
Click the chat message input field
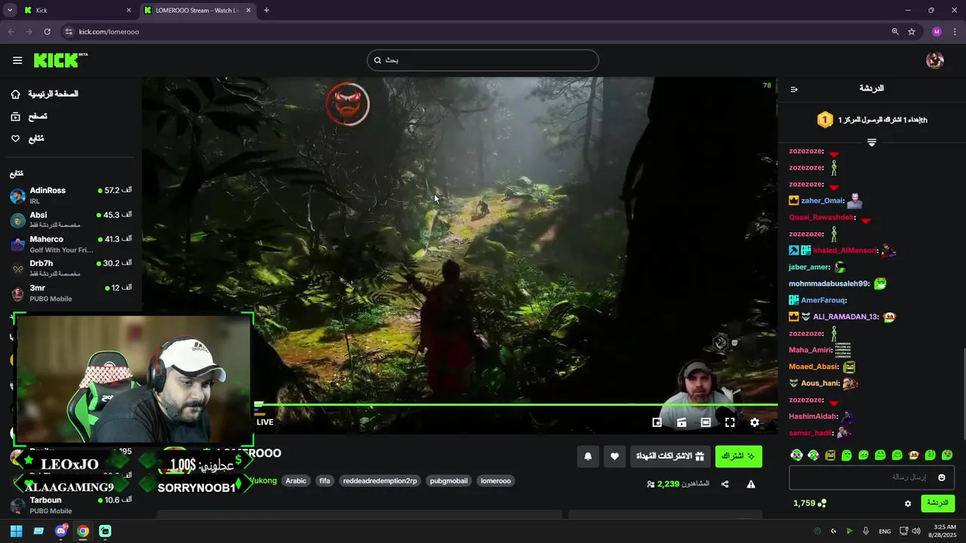point(872,477)
